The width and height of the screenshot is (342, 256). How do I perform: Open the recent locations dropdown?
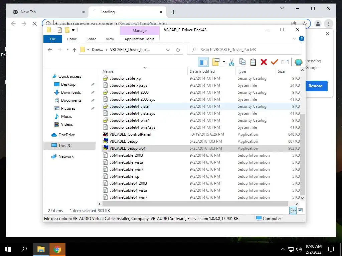[67, 50]
